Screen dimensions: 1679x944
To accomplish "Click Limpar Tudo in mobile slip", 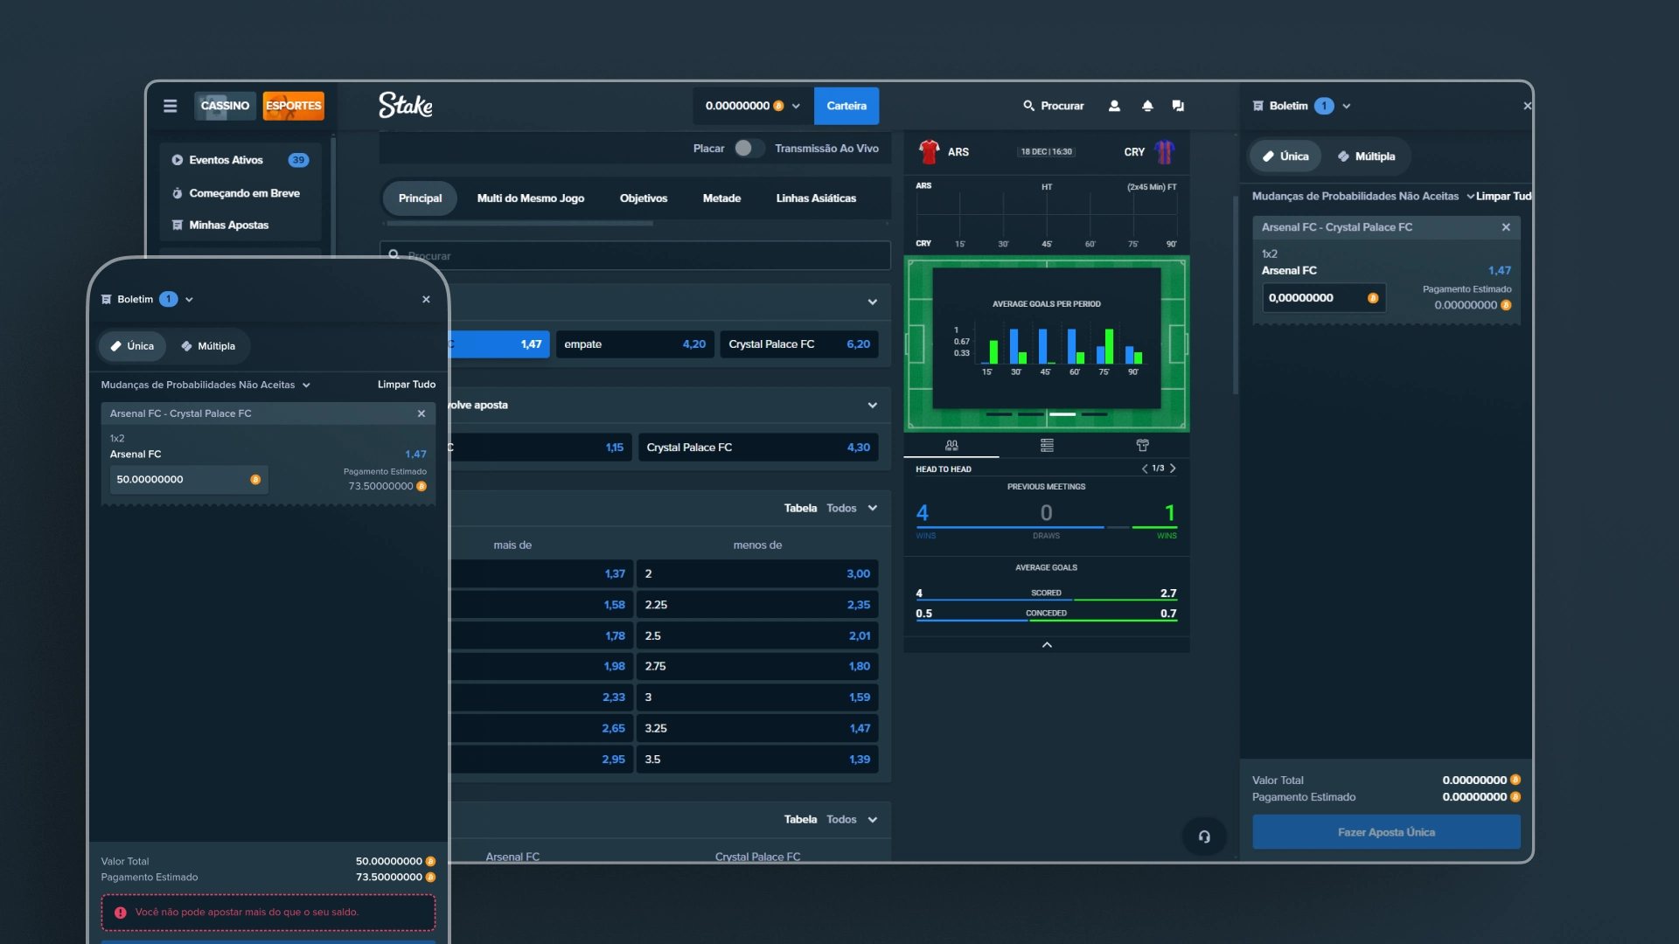I will click(x=407, y=385).
